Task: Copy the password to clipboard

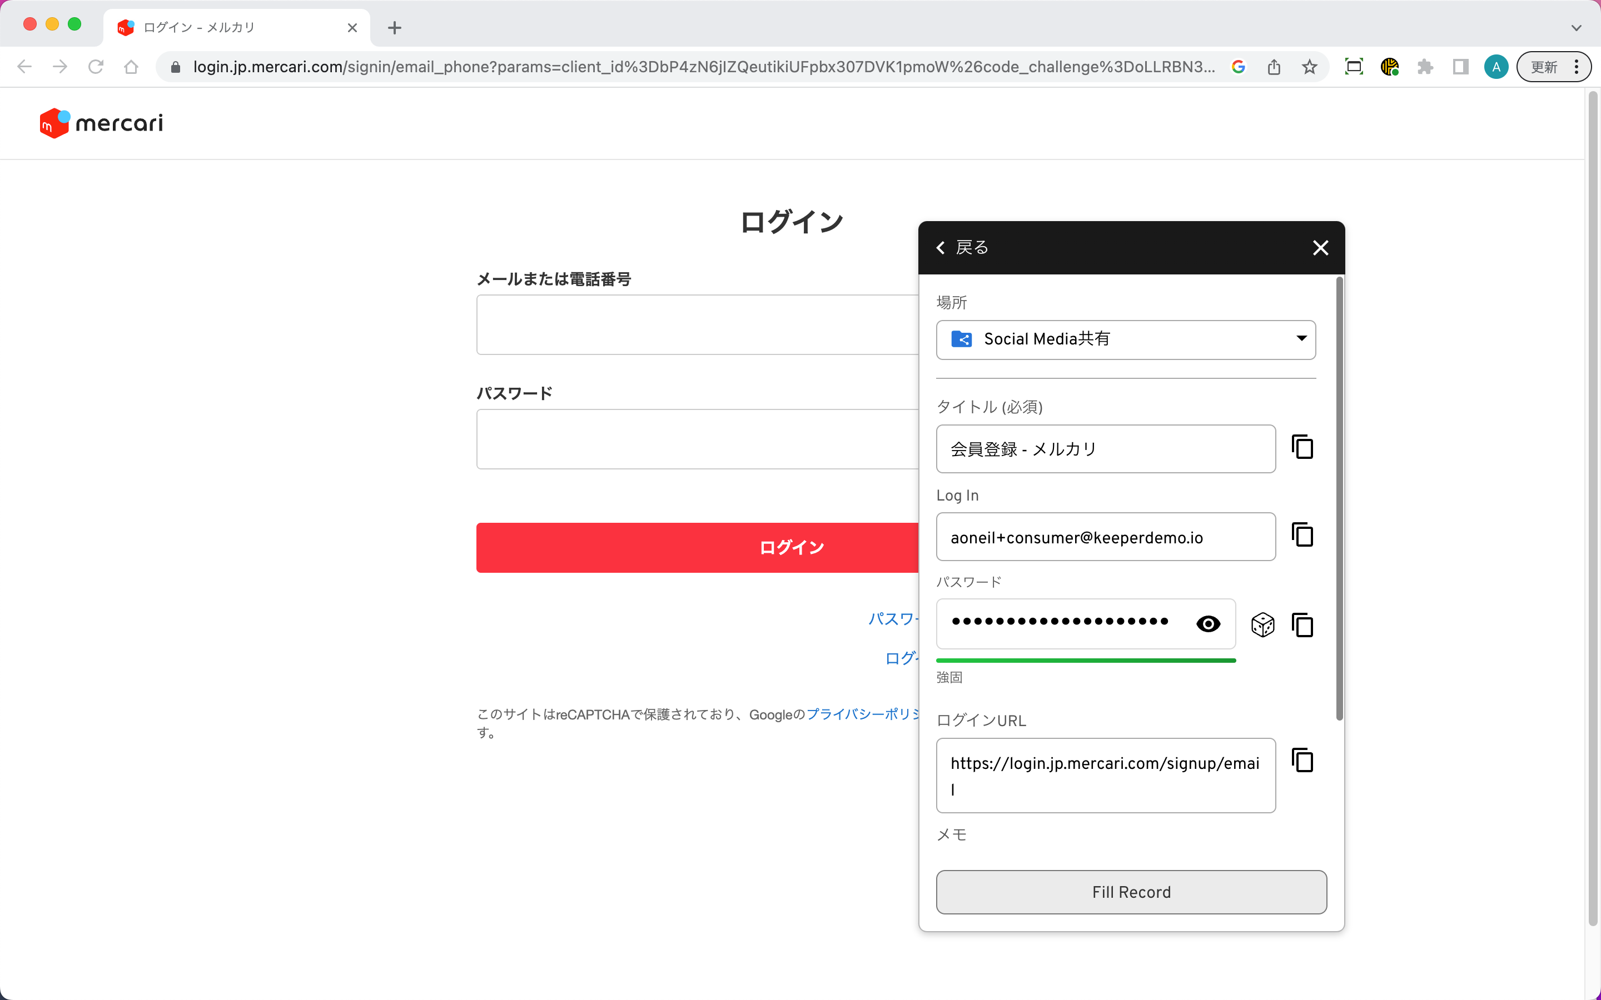Action: 1302,625
